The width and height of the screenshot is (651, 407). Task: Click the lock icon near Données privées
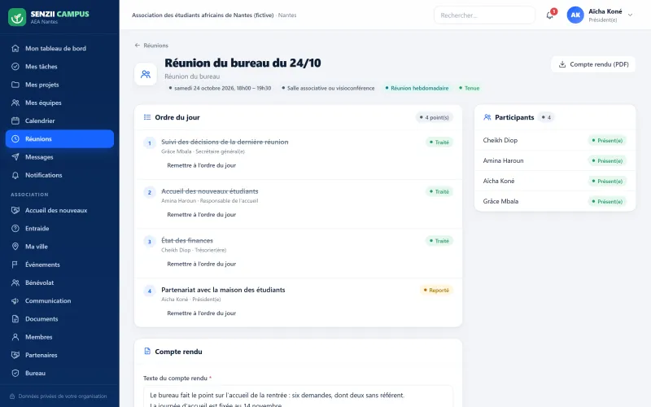tap(12, 396)
